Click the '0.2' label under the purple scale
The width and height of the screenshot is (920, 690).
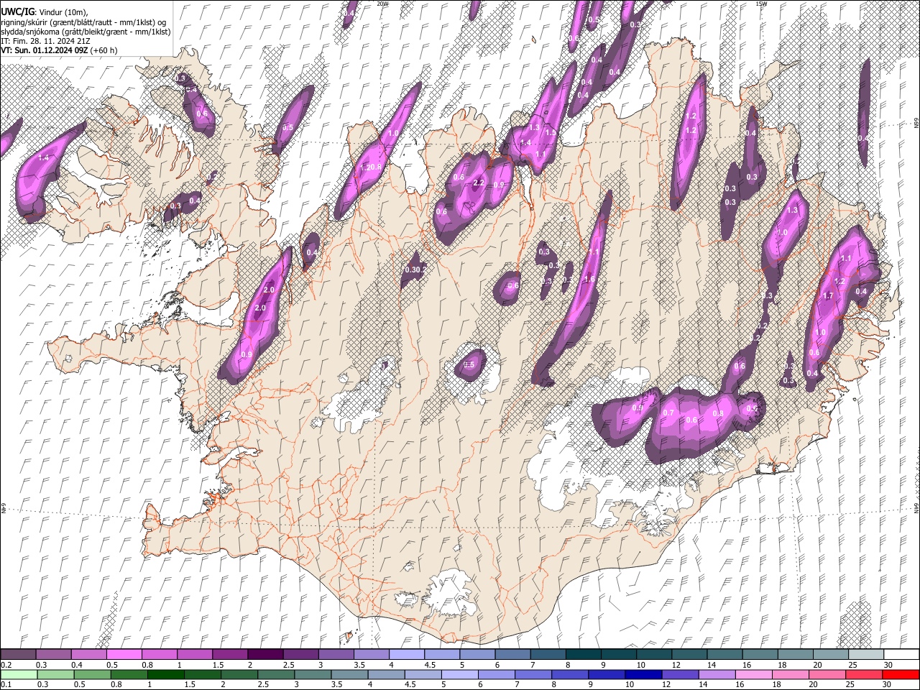(6, 665)
